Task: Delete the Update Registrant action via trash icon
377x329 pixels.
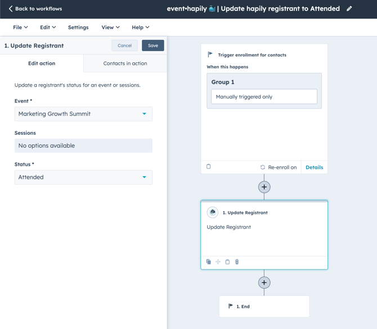Action: tap(237, 262)
